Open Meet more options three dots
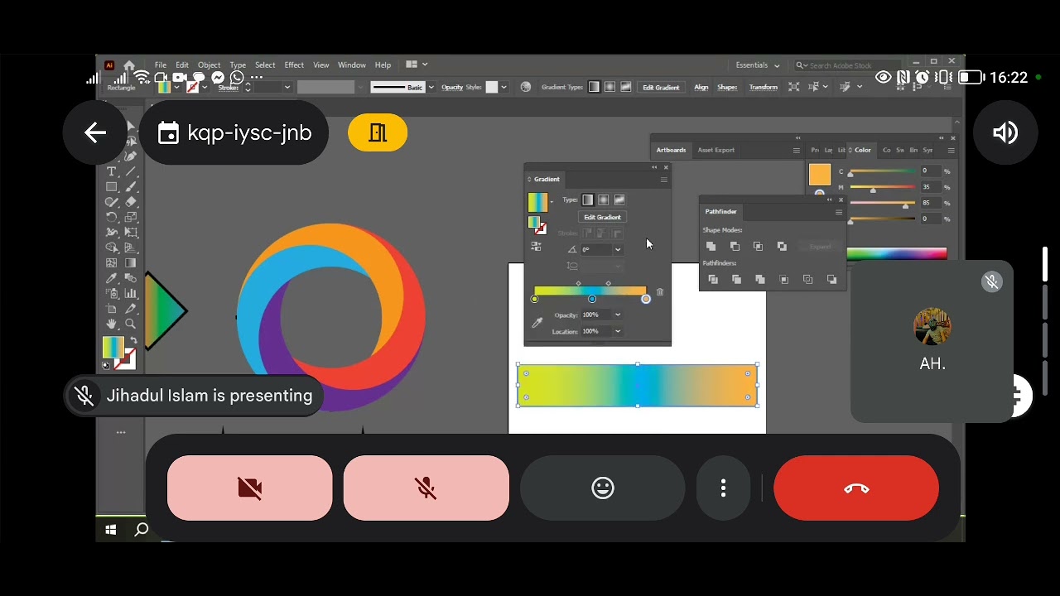The width and height of the screenshot is (1060, 596). [x=723, y=488]
